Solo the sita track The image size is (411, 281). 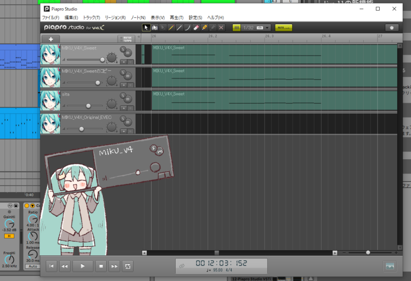pos(123,96)
